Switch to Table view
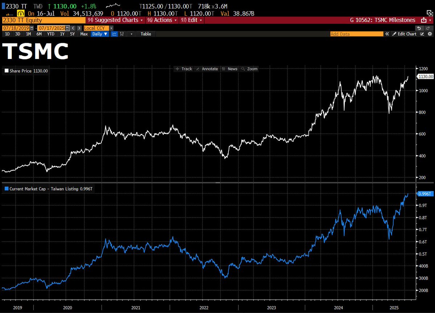This screenshot has height=313, width=435. coord(146,34)
